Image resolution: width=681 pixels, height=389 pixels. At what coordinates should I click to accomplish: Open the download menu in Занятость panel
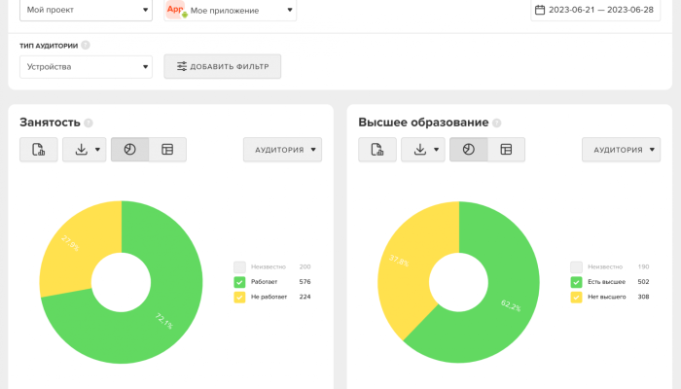84,150
